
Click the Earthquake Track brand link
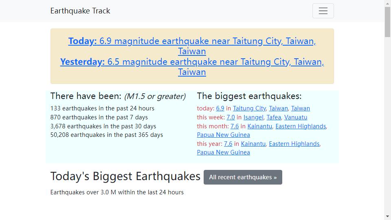pos(80,11)
